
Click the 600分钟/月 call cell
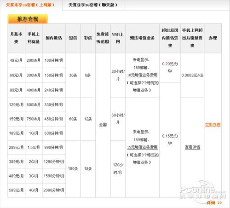click(x=54, y=133)
